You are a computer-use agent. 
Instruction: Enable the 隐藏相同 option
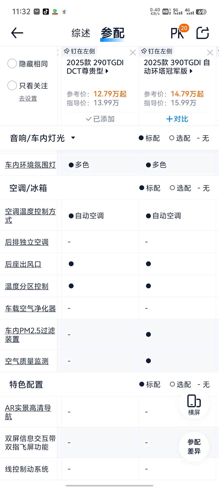click(12, 64)
